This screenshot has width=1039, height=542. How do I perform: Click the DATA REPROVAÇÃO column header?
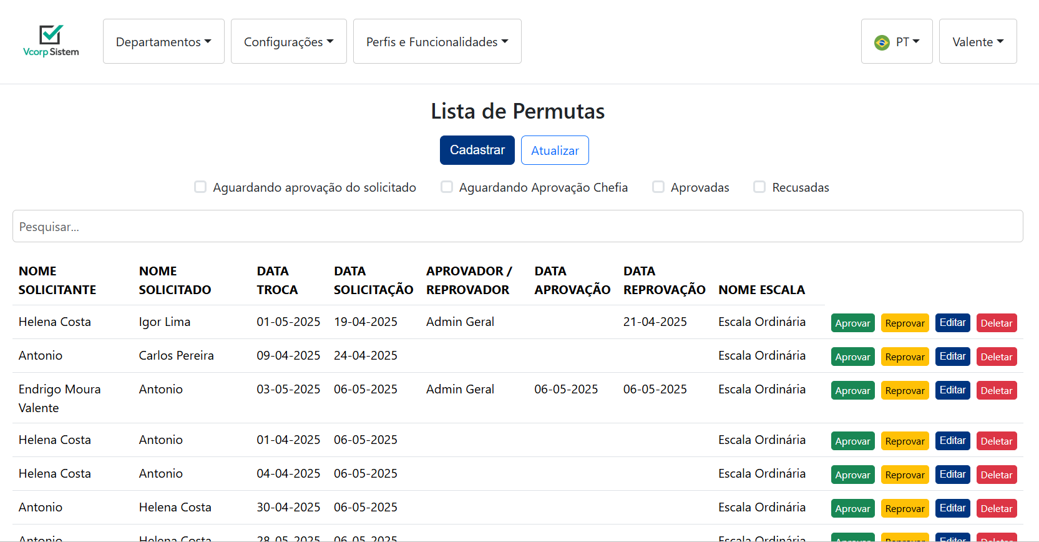click(x=665, y=280)
